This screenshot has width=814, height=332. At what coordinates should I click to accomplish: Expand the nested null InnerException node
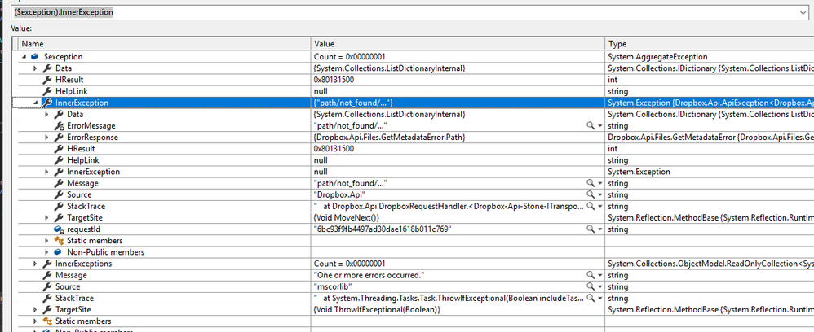tap(46, 172)
